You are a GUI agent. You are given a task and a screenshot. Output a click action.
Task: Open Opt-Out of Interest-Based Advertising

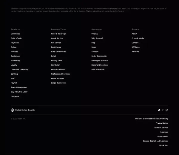coord(152,119)
